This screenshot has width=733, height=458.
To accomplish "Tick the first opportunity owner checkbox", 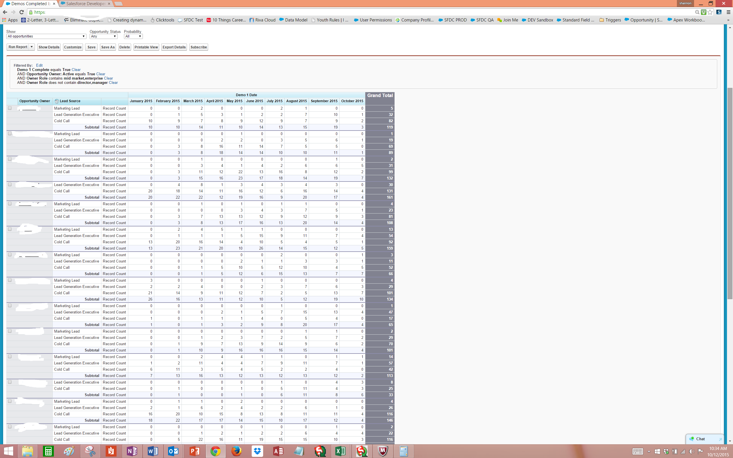I will (10, 108).
